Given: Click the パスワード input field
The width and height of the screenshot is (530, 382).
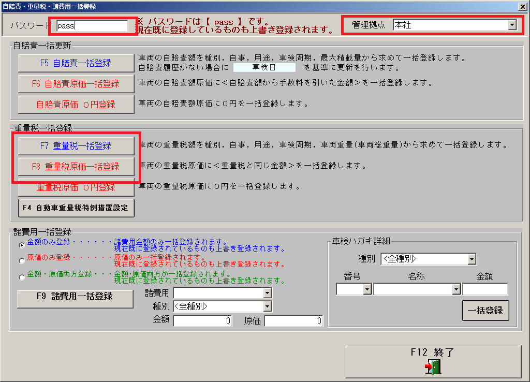Looking at the screenshot, I should click(x=92, y=25).
